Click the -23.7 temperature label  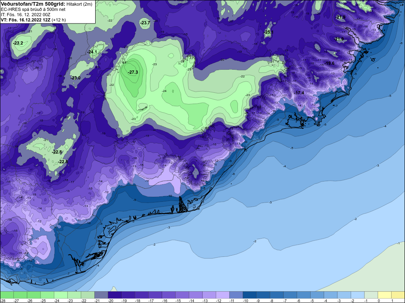[x=145, y=23]
